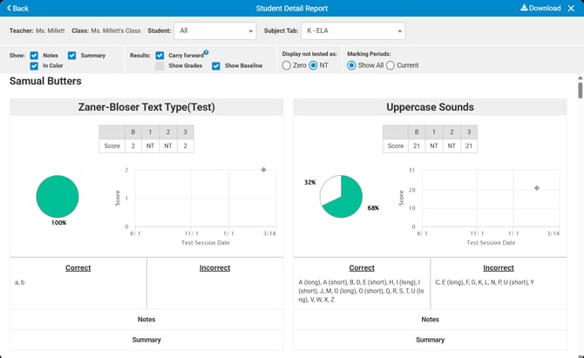Open the Student dropdown
The height and width of the screenshot is (358, 584).
pyautogui.click(x=214, y=31)
